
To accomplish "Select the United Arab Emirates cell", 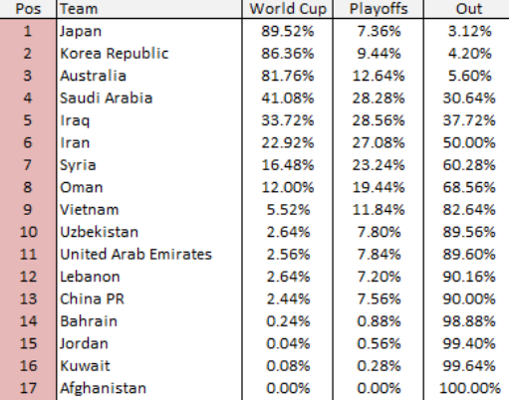I will click(149, 255).
